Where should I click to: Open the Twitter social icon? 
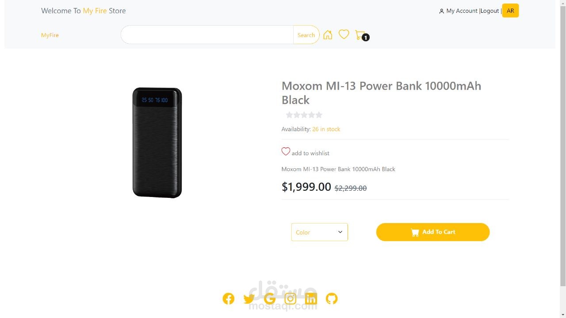[x=249, y=299]
